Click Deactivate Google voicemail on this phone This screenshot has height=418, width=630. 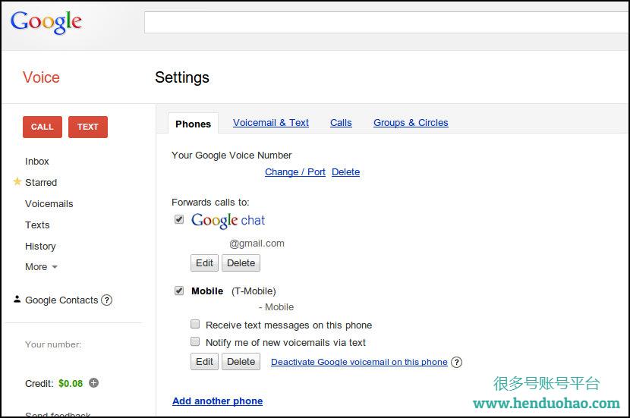(x=359, y=362)
